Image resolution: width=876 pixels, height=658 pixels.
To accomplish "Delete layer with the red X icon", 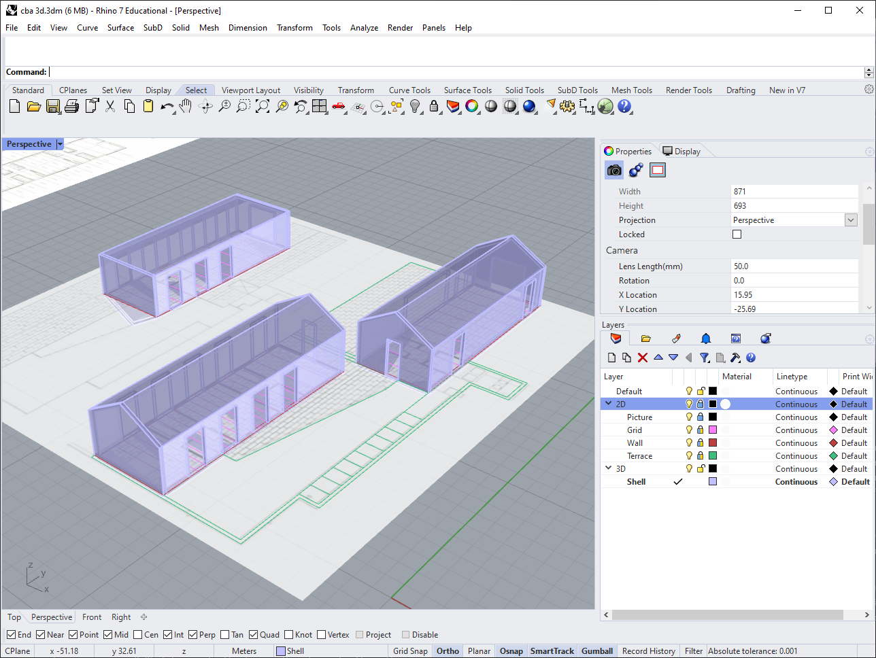I will pyautogui.click(x=643, y=358).
